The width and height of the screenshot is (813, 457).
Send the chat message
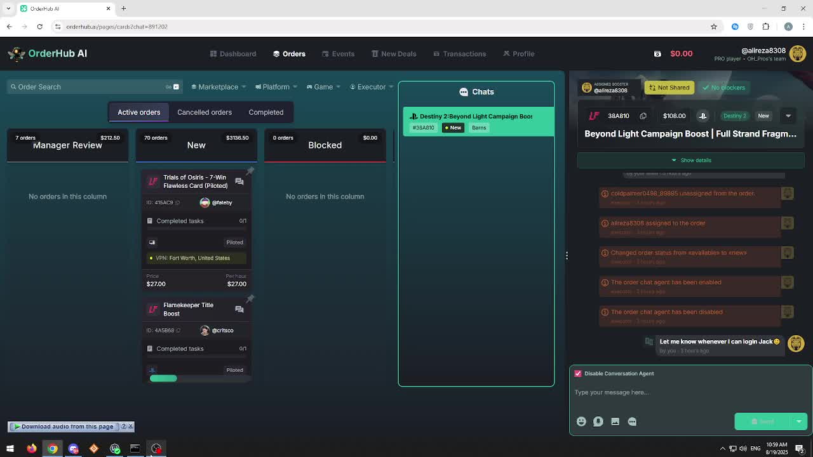point(763,421)
